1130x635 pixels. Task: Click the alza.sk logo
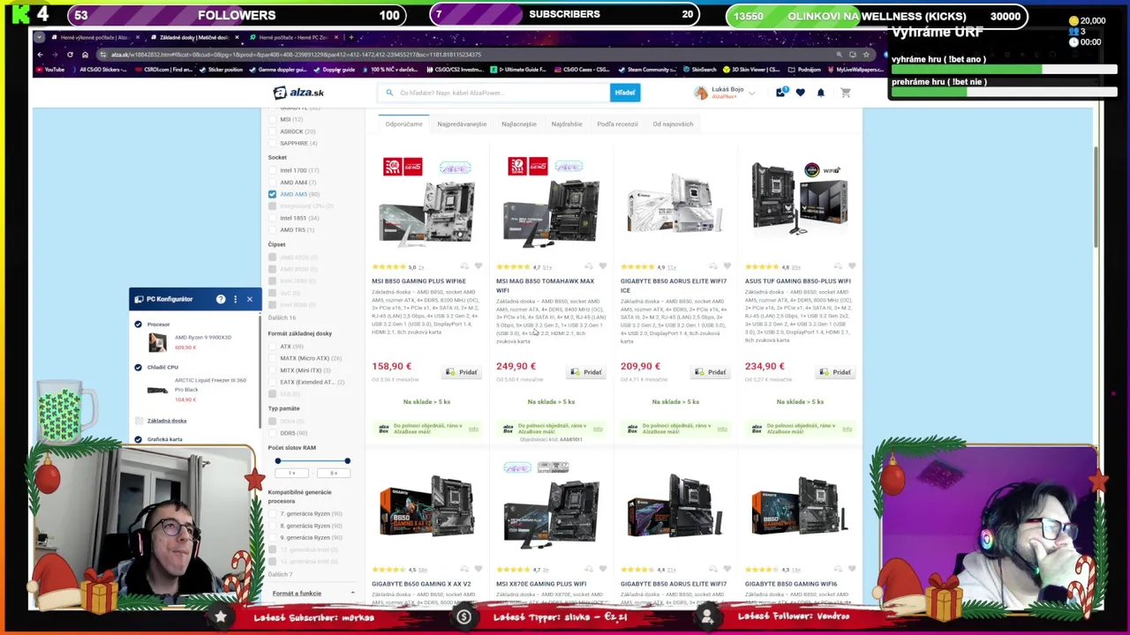coord(298,93)
